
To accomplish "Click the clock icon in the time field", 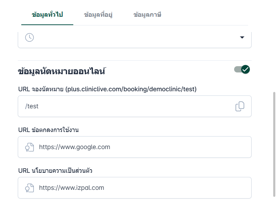I will [x=30, y=37].
